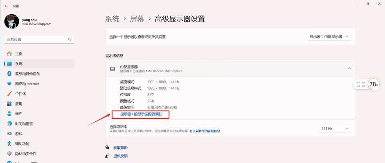Screen dimensions: 385x163
Task: Open 时间和语言 settings page
Action: click(39, 124)
